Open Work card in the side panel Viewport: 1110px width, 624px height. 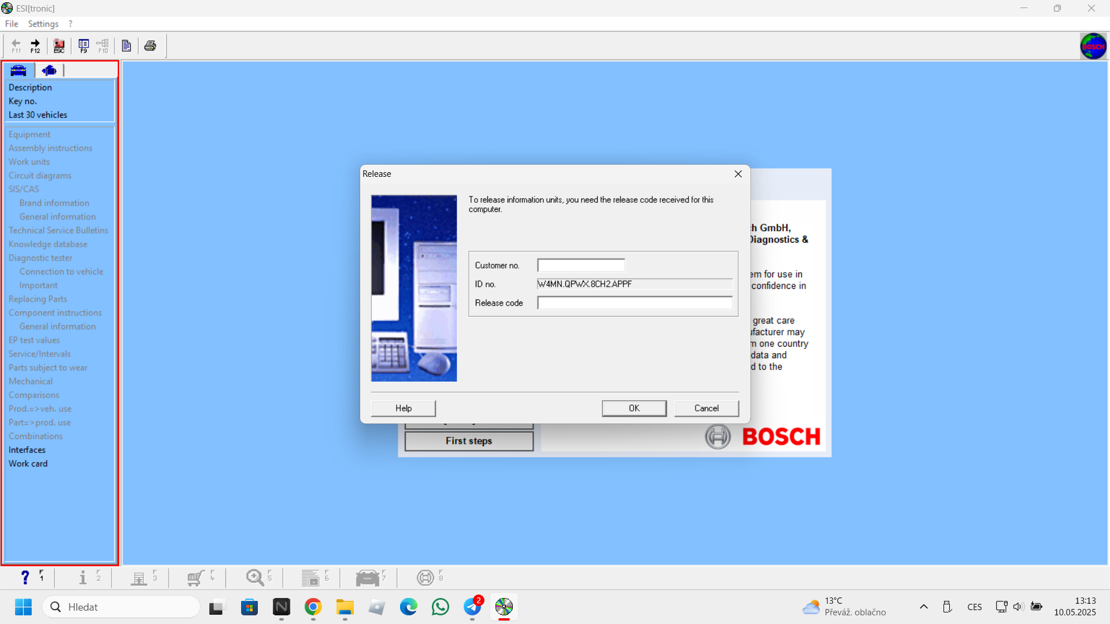(28, 464)
